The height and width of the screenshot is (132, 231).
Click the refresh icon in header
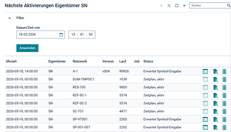(x=177, y=5)
